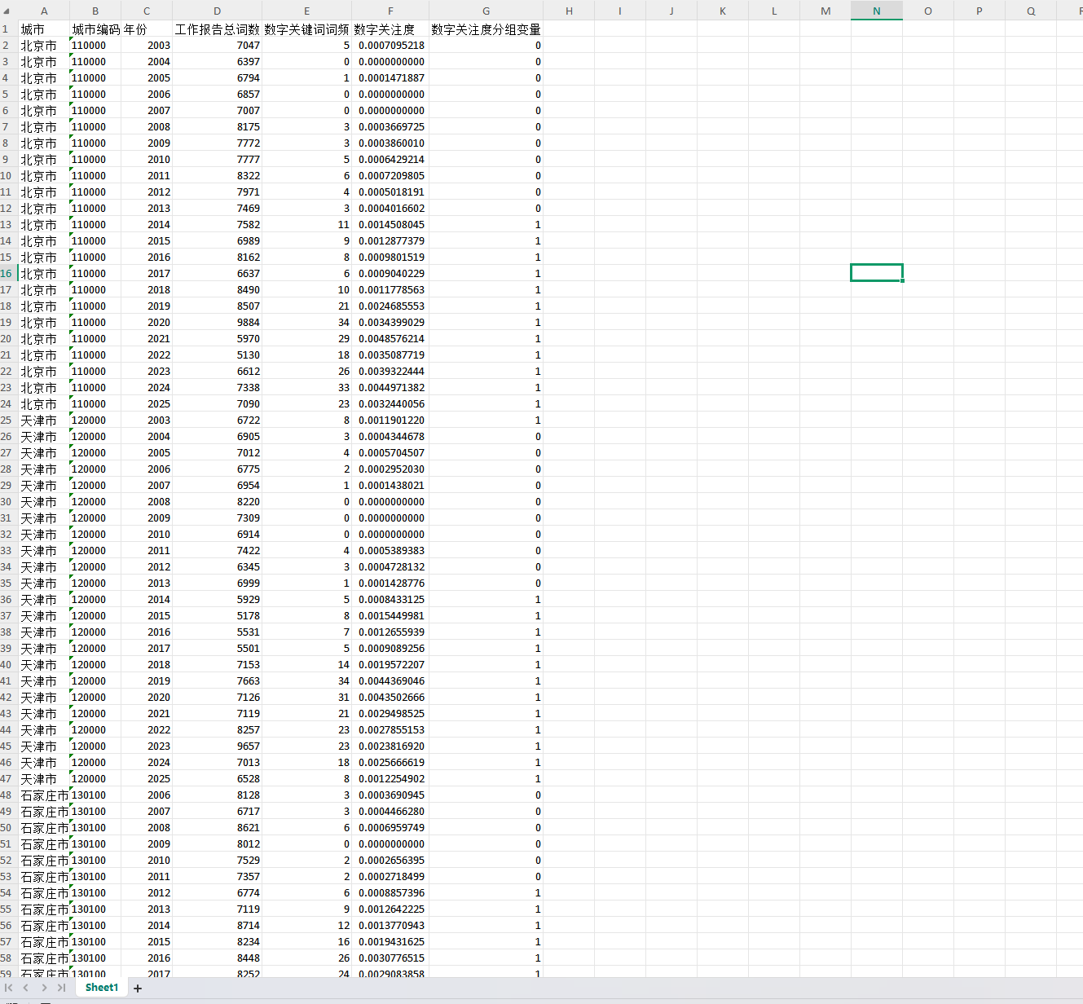
Task: Click the cell showing 0.0011901220
Action: pyautogui.click(x=391, y=421)
